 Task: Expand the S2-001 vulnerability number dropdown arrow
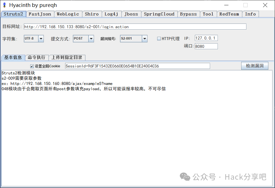(x=144, y=38)
